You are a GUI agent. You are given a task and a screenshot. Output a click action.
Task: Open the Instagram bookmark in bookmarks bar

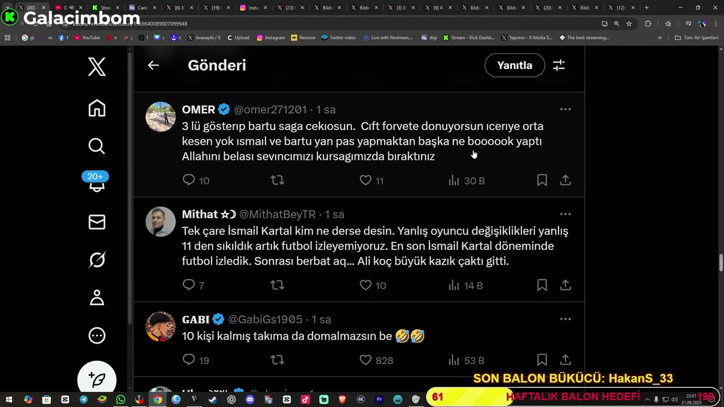tap(270, 38)
